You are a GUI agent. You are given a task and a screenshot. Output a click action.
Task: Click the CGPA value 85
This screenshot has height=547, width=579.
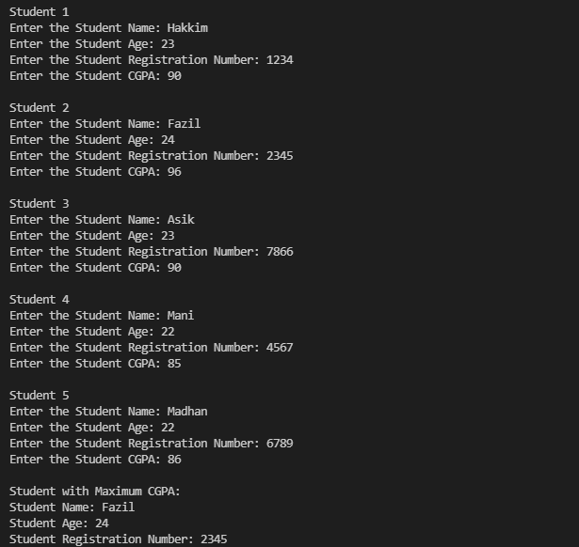click(174, 364)
